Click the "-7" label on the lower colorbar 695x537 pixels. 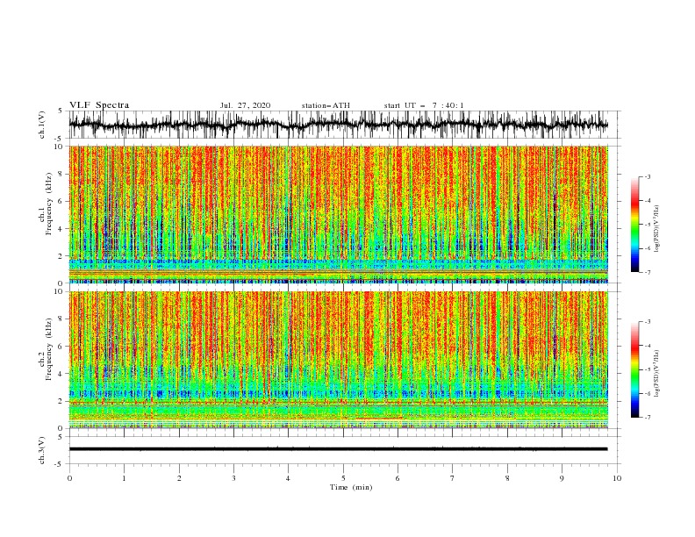(647, 418)
